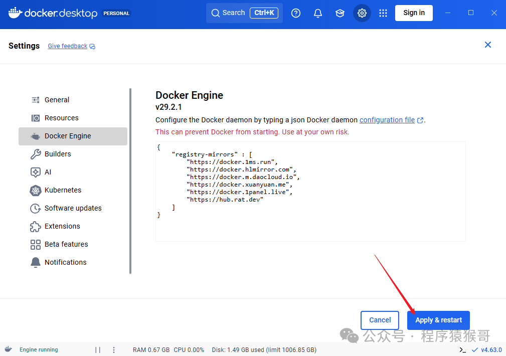This screenshot has height=356, width=506.
Task: Switch to Beta features settings
Action: pyautogui.click(x=66, y=244)
